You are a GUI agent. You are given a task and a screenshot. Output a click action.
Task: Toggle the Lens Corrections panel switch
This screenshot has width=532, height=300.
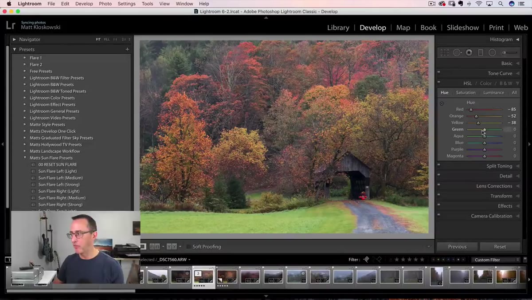pyautogui.click(x=438, y=185)
